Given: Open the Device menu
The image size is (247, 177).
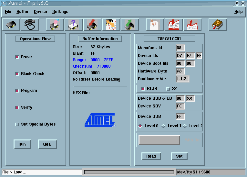Looking at the screenshot, I should coord(40,12).
